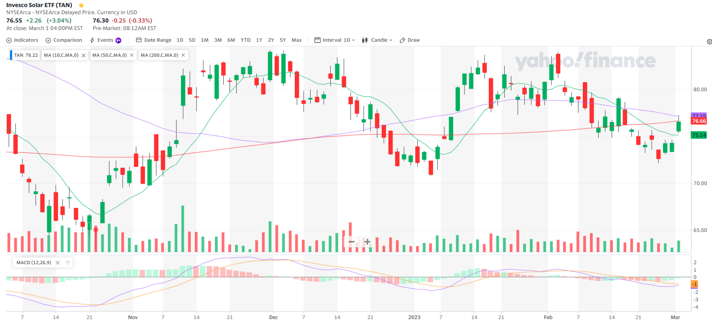Remove the MA (200,C,MA,0) indicator
712x328 pixels.
pyautogui.click(x=183, y=55)
